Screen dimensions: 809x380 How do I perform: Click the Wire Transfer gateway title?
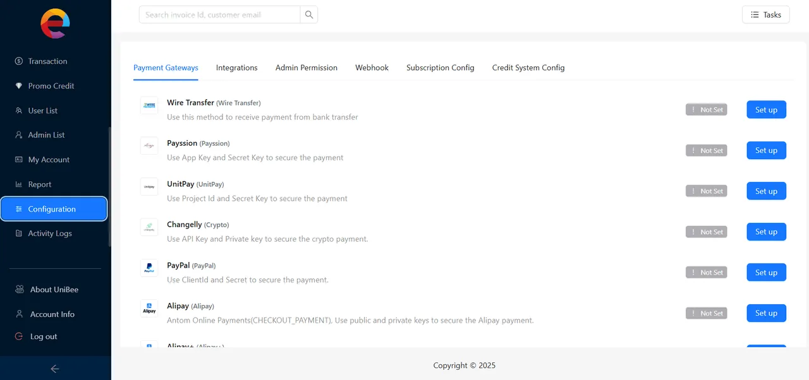click(190, 102)
